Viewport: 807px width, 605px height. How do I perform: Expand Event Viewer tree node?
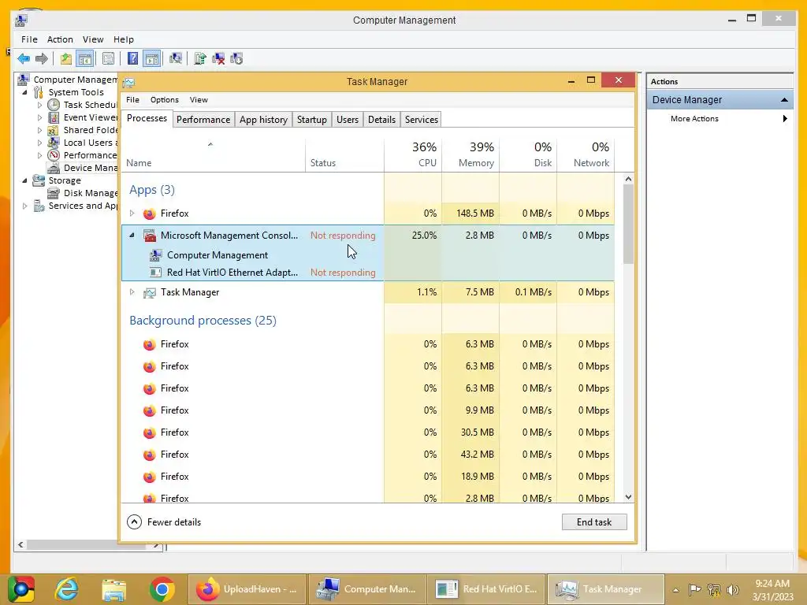(39, 117)
